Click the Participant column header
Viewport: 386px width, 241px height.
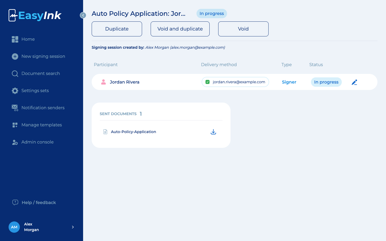[106, 65]
